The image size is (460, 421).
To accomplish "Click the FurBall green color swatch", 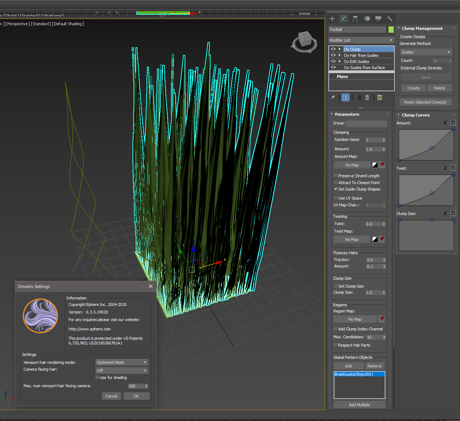I will coord(391,29).
